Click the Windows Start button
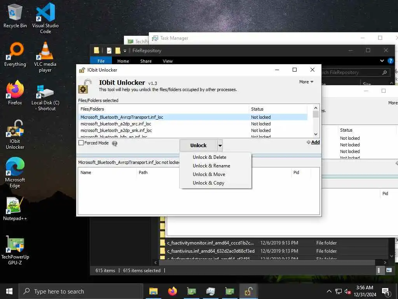The height and width of the screenshot is (299, 398). click(x=9, y=291)
